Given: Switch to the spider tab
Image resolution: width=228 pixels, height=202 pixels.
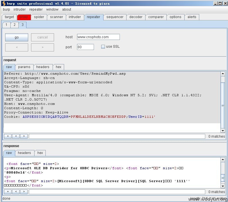Looking at the screenshot, I should [x=39, y=17].
